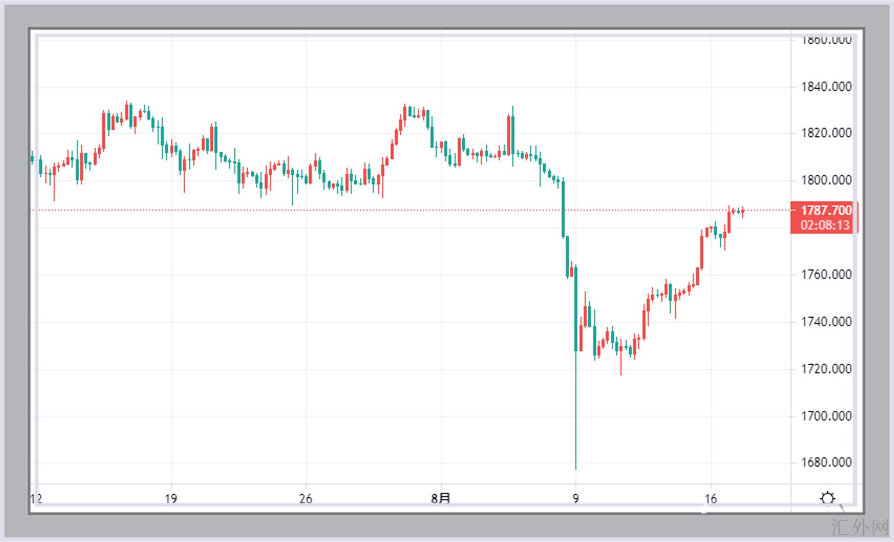
Task: Click date 16 on the time axis
Action: coord(710,499)
